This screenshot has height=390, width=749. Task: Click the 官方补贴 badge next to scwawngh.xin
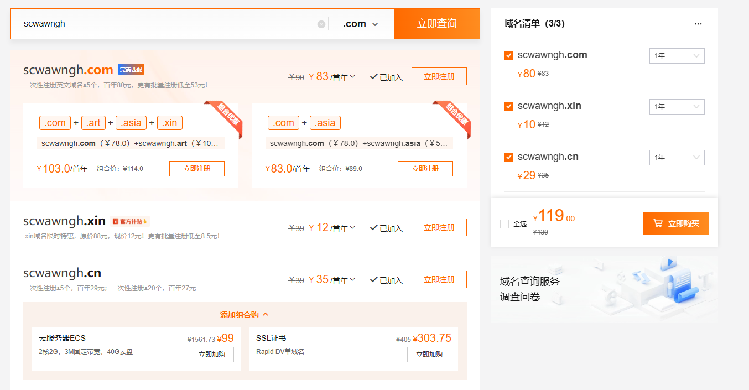coord(130,221)
